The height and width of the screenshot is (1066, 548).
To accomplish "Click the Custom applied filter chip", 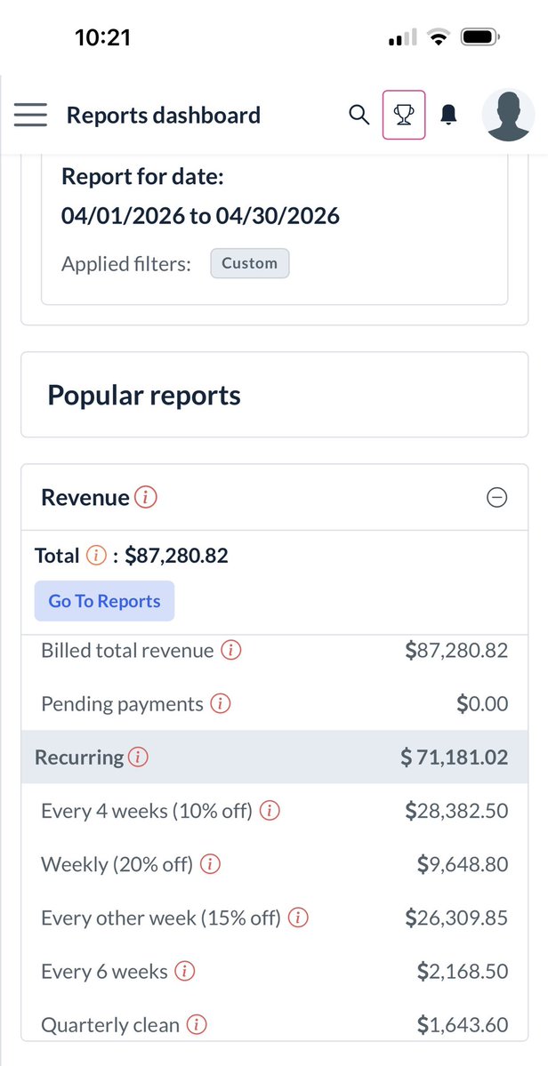I will 249,263.
